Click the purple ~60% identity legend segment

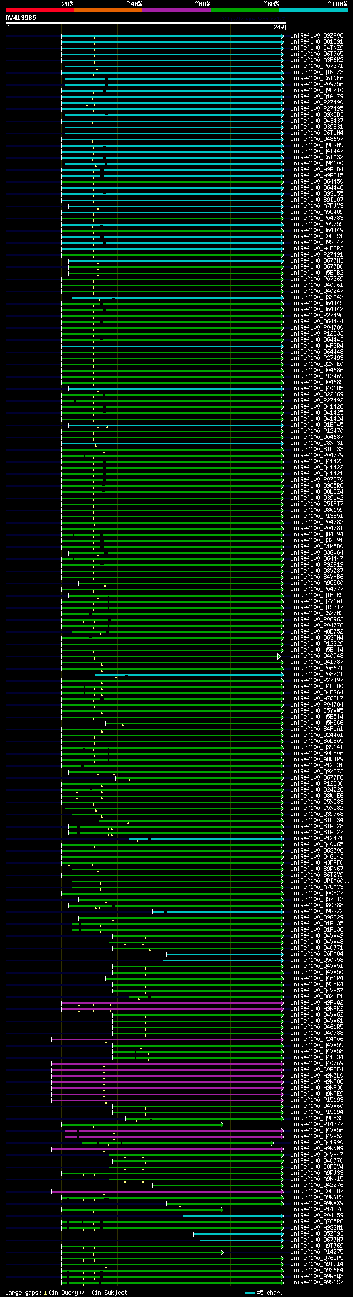point(176,10)
